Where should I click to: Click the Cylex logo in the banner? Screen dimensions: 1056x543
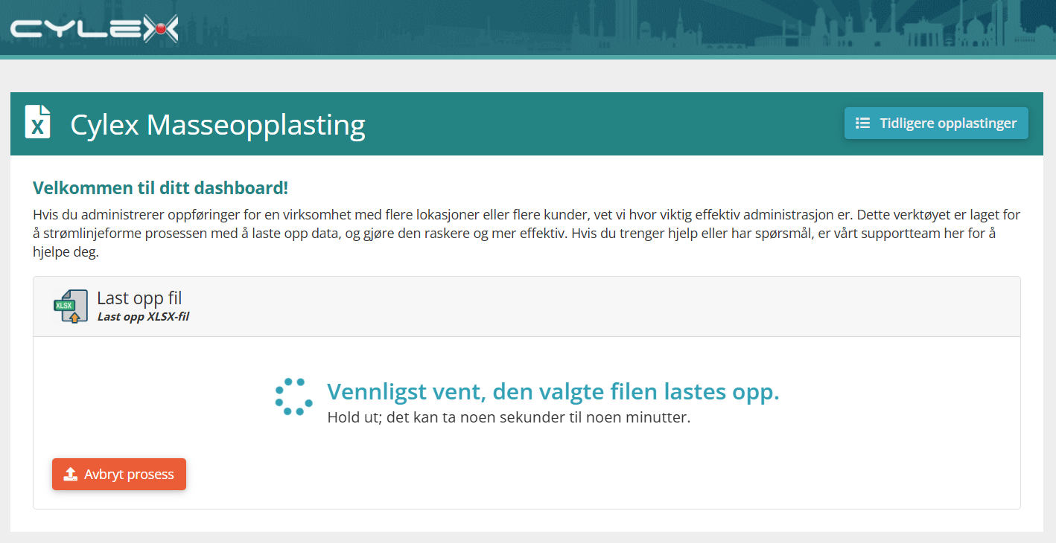point(95,29)
